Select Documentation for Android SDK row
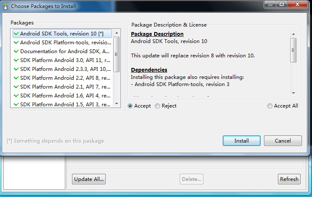Screen dimensions: 312x197 62,51
